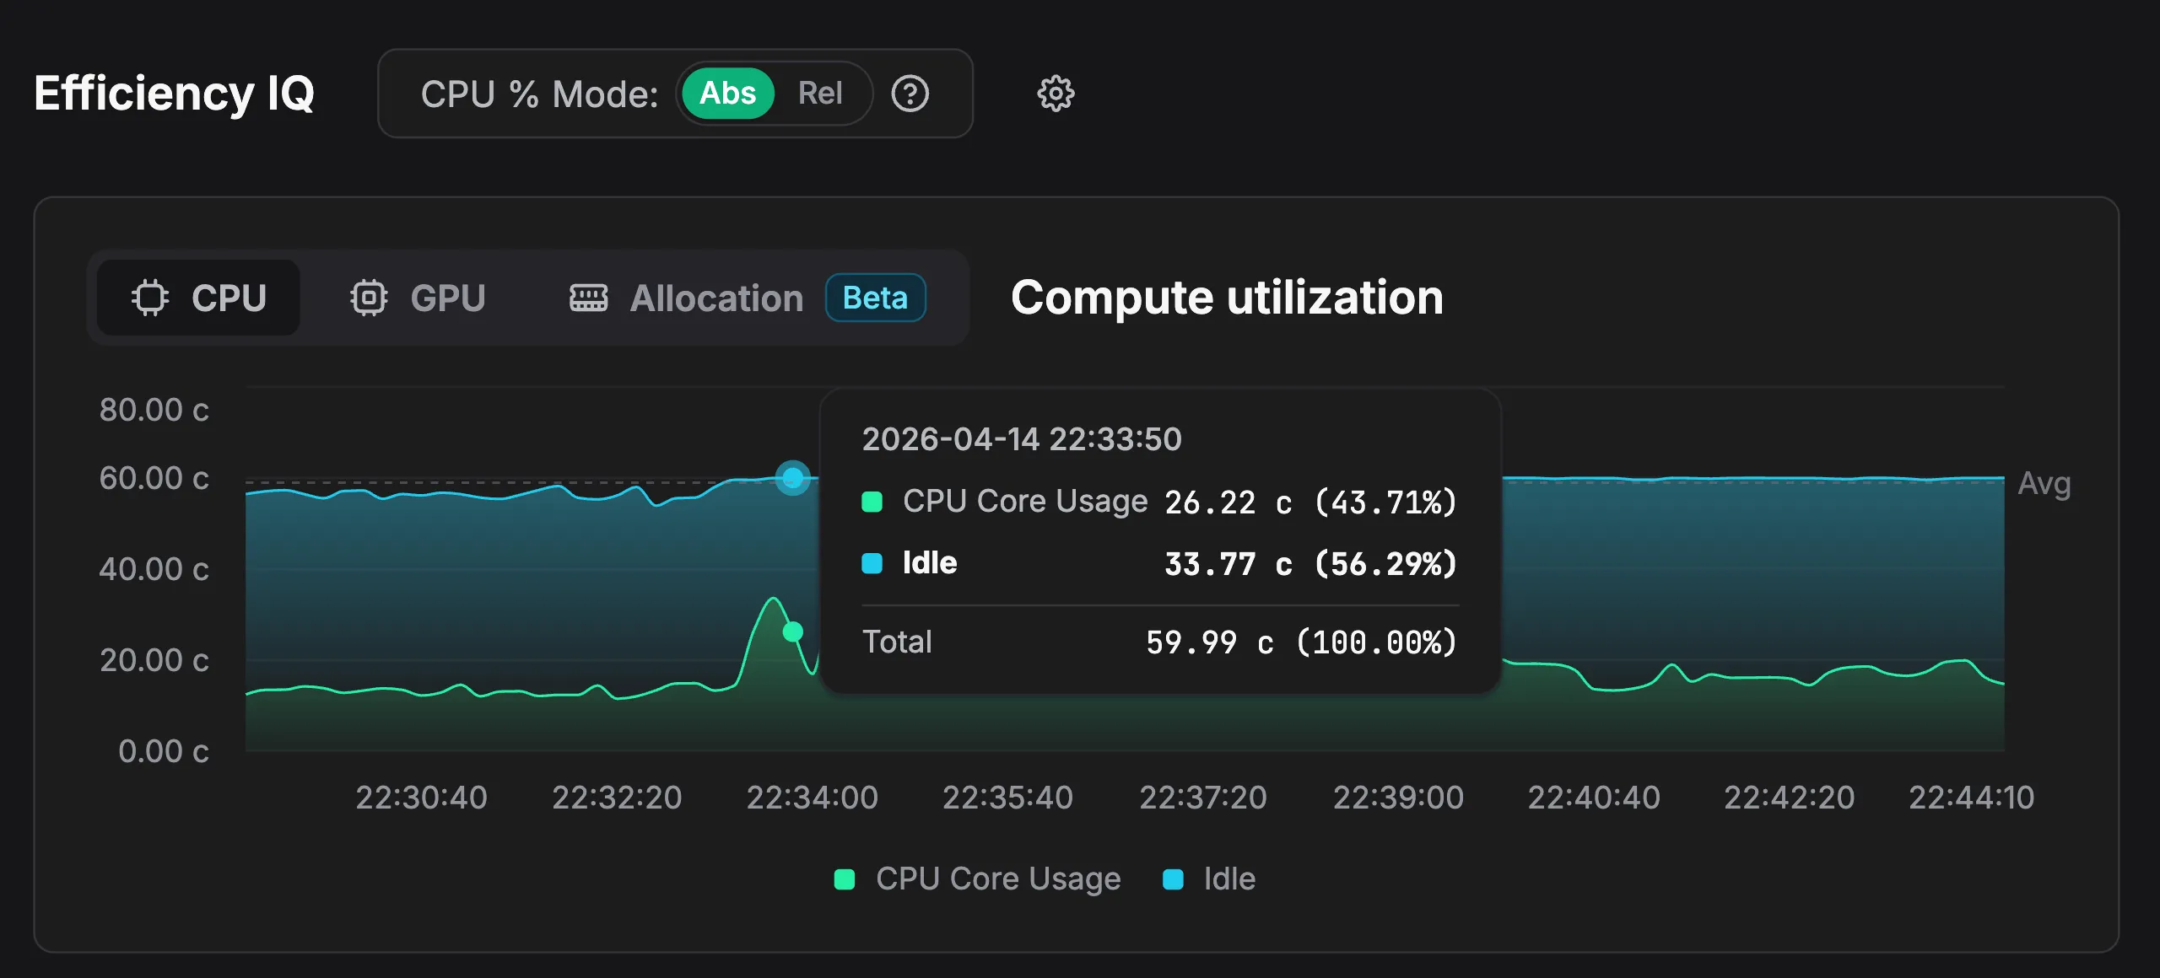Select the GPU tab
Screen dimensions: 2160x978
point(418,298)
